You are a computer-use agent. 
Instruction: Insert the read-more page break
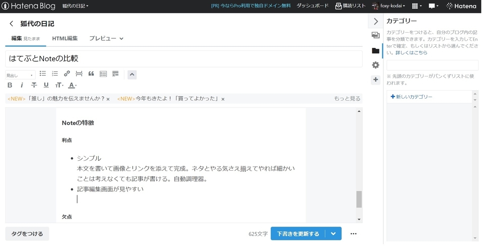(x=79, y=74)
